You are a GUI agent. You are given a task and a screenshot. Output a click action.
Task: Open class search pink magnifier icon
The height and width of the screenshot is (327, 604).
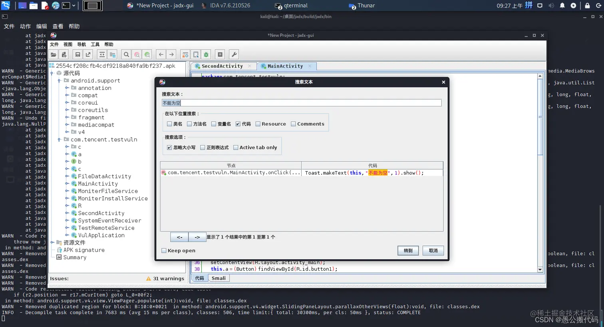click(x=137, y=55)
